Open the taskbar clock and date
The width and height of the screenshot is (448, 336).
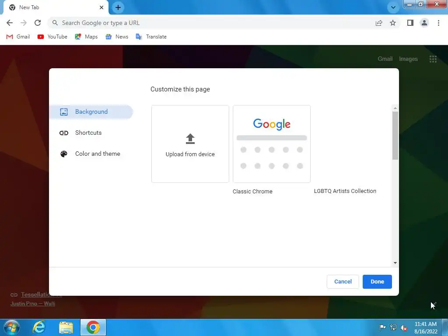tap(425, 328)
